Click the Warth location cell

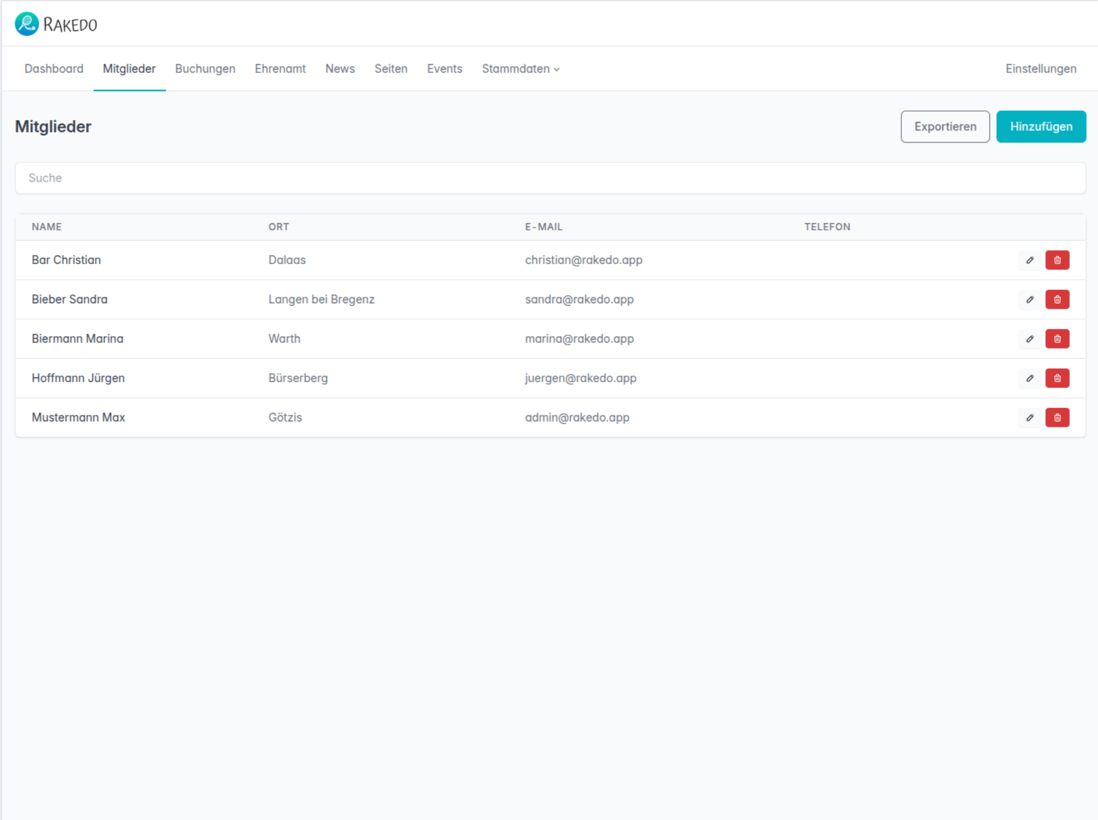[284, 338]
